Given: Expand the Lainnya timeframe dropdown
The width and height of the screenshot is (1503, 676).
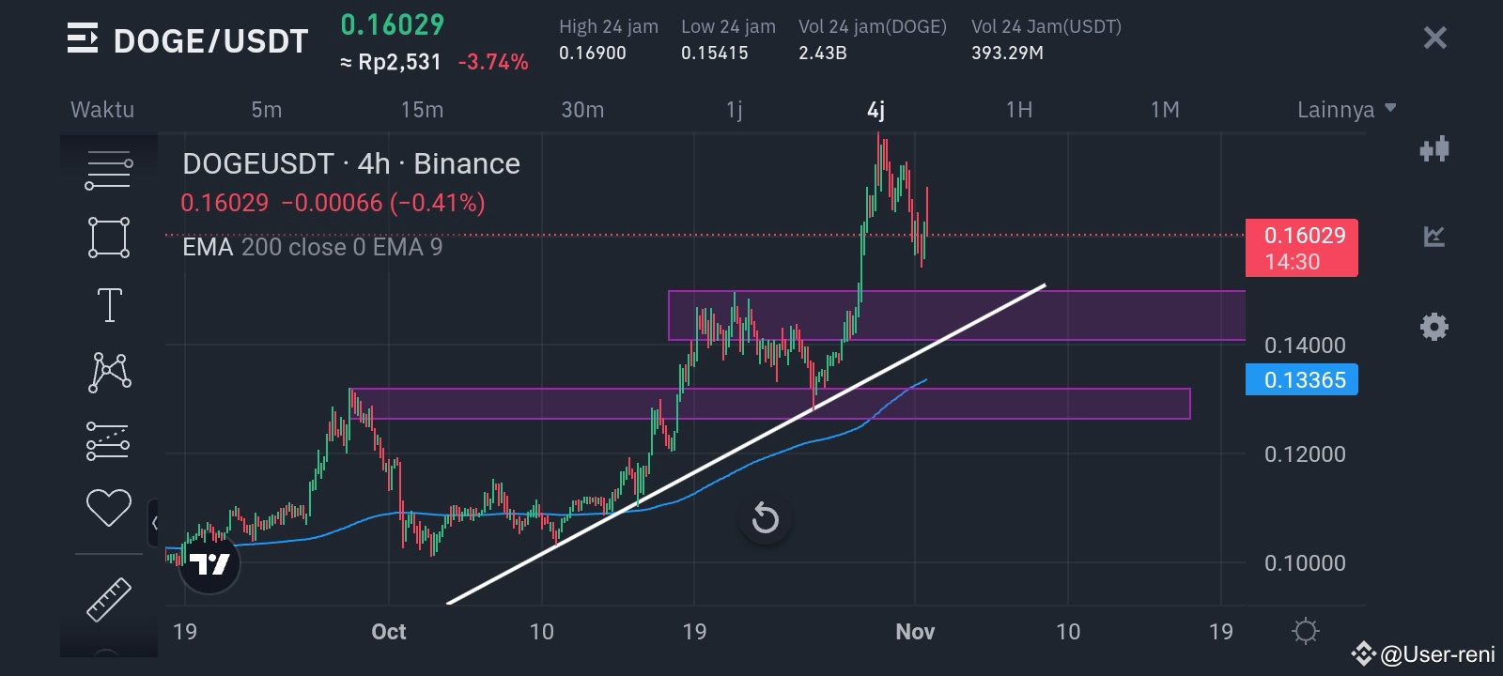Looking at the screenshot, I should (x=1346, y=110).
